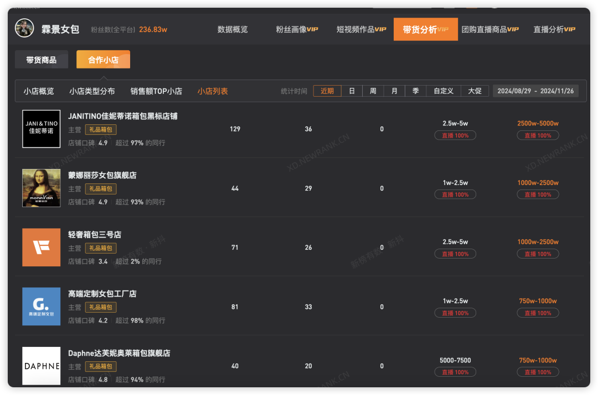Screen dimensions: 598x395
Task: Select 大促 time range
Action: (475, 91)
